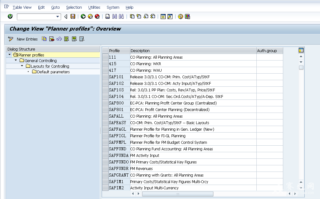Click the Deselect All icon
Screen dimensions: 320x199
(82, 39)
